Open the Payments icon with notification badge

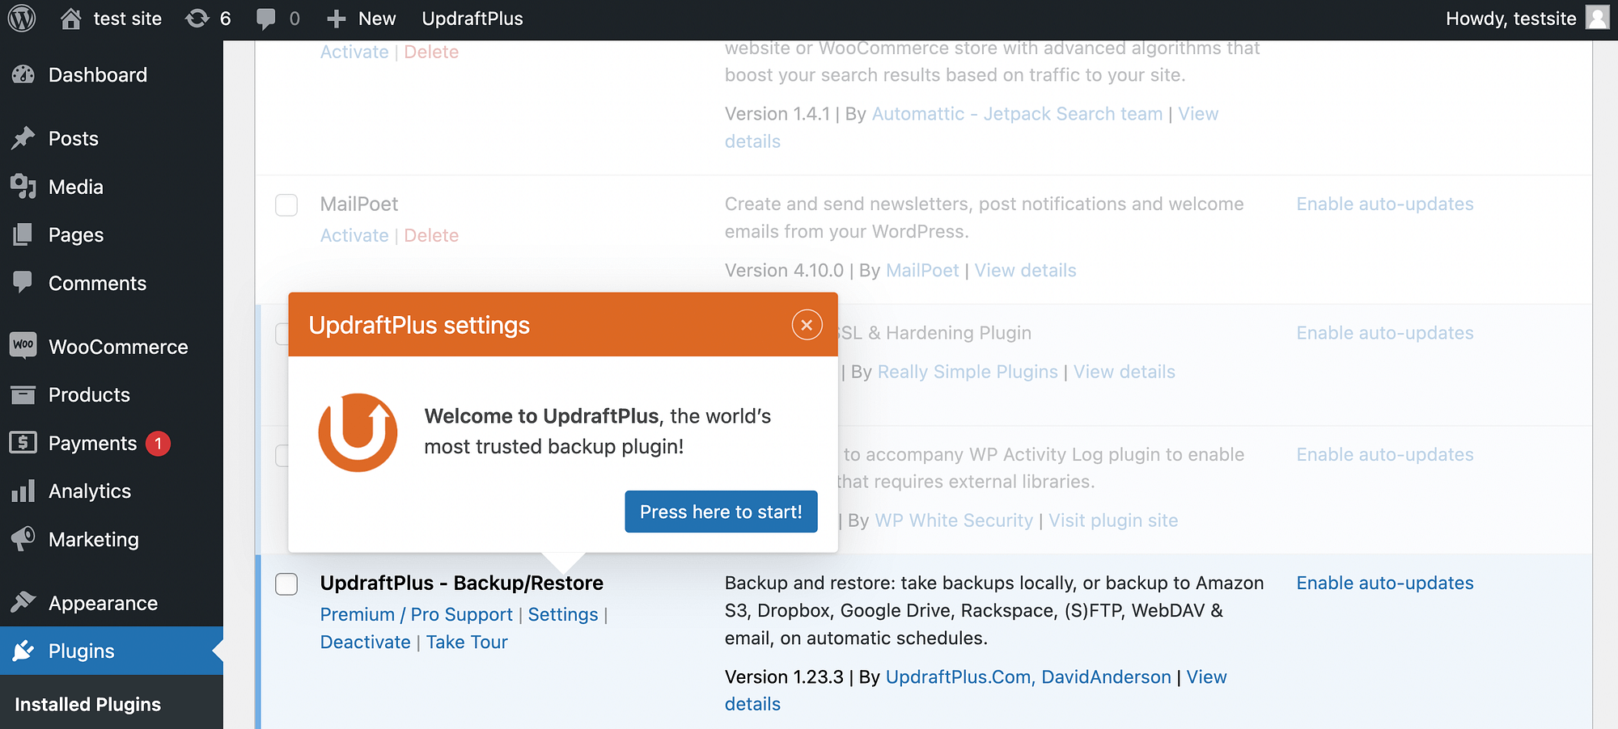23,443
